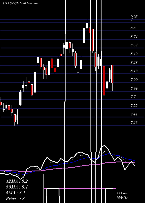Select the 7.7 price axis label
This screenshot has height=203, width=145.
[133, 97]
